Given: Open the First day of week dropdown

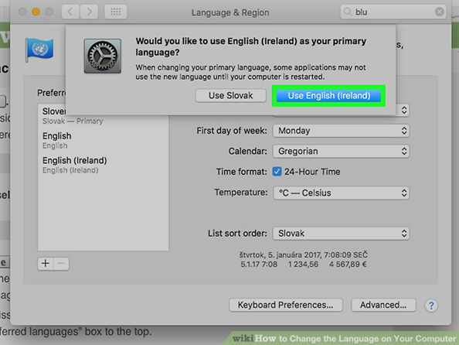Looking at the screenshot, I should point(341,131).
